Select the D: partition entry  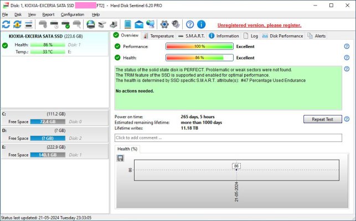(55, 135)
